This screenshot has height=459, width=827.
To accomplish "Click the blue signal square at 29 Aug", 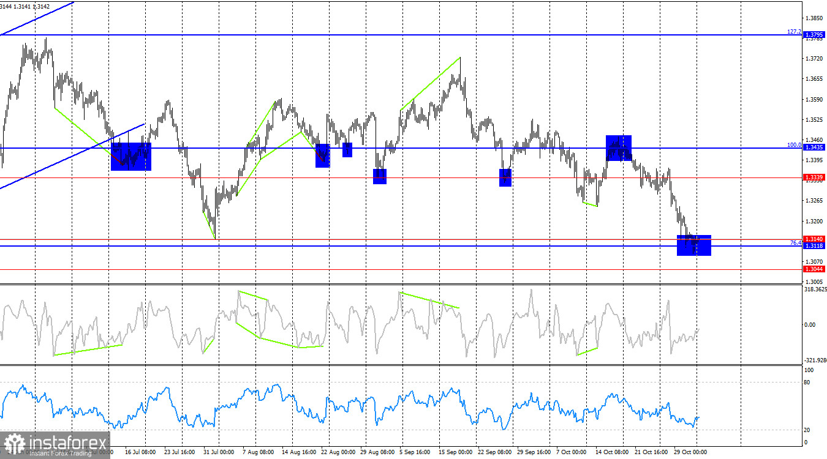I will [380, 176].
